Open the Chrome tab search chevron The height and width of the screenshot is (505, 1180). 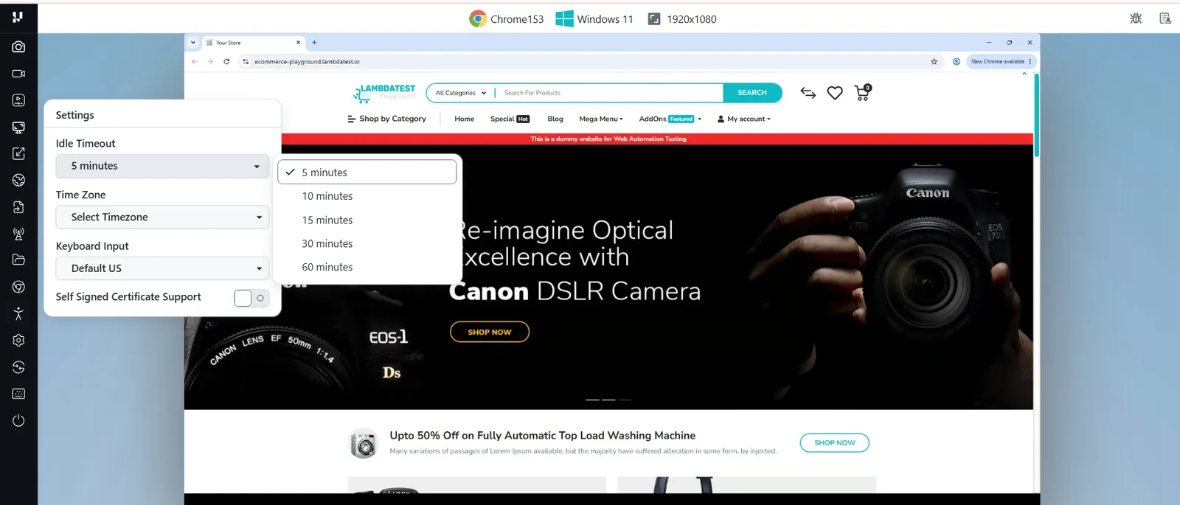(193, 42)
